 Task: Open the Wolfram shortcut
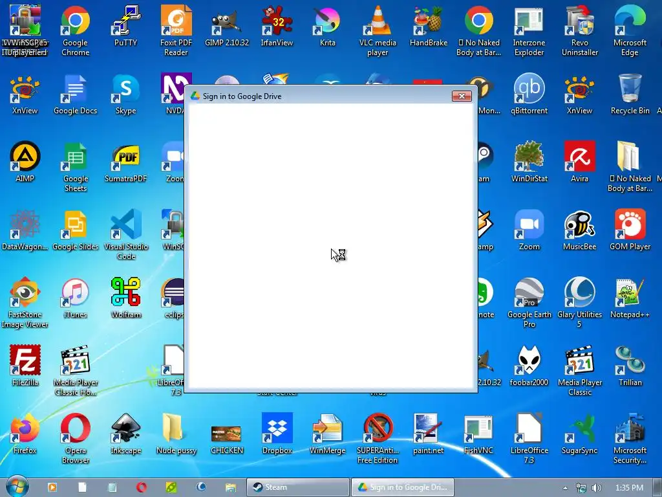tap(126, 298)
